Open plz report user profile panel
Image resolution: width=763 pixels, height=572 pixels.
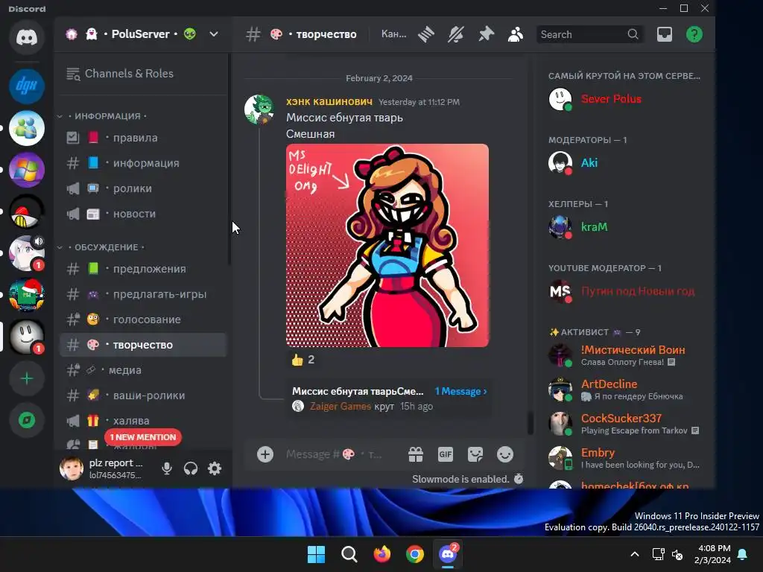click(x=102, y=468)
